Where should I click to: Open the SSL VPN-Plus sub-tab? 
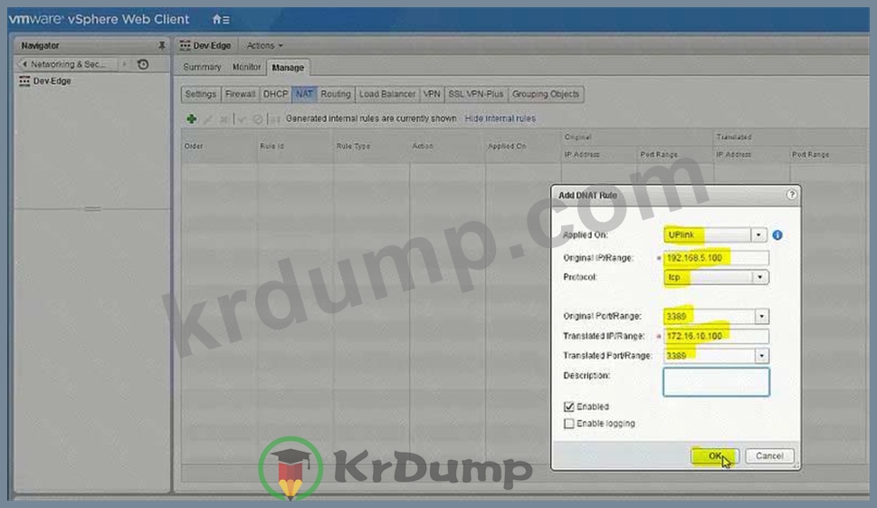(x=476, y=94)
